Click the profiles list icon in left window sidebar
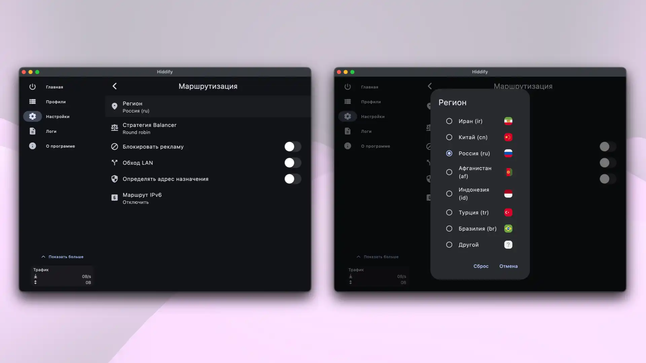 tap(32, 102)
